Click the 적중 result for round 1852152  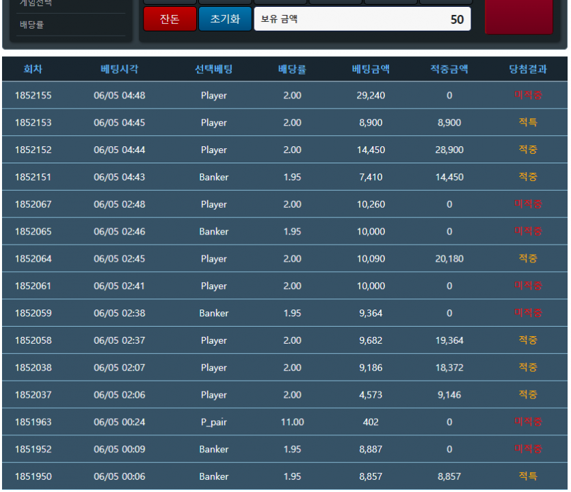click(528, 149)
